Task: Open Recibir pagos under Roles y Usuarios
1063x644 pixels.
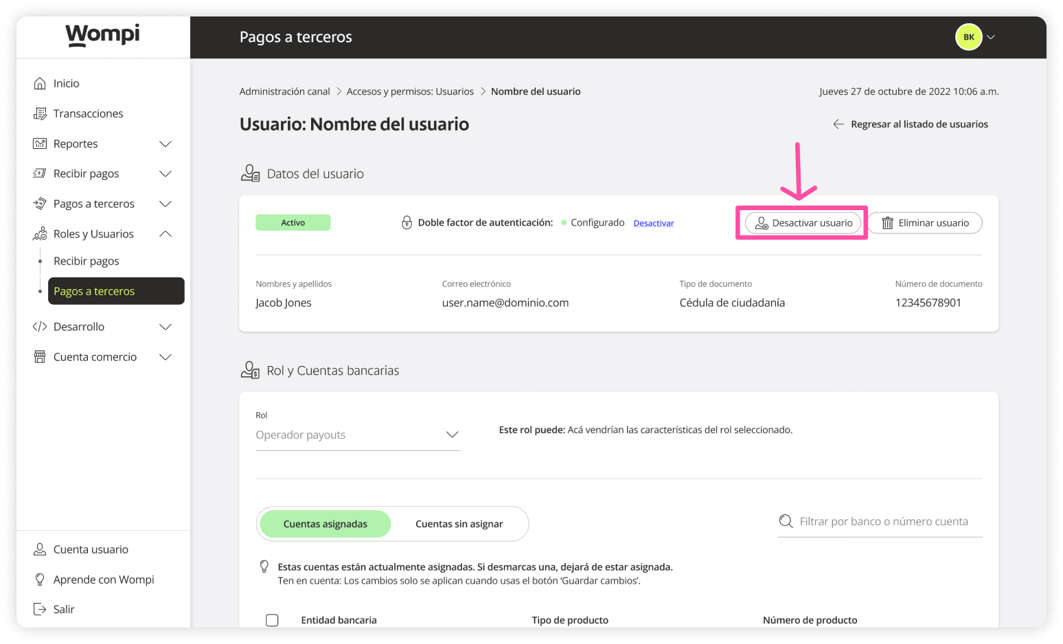Action: pyautogui.click(x=87, y=261)
